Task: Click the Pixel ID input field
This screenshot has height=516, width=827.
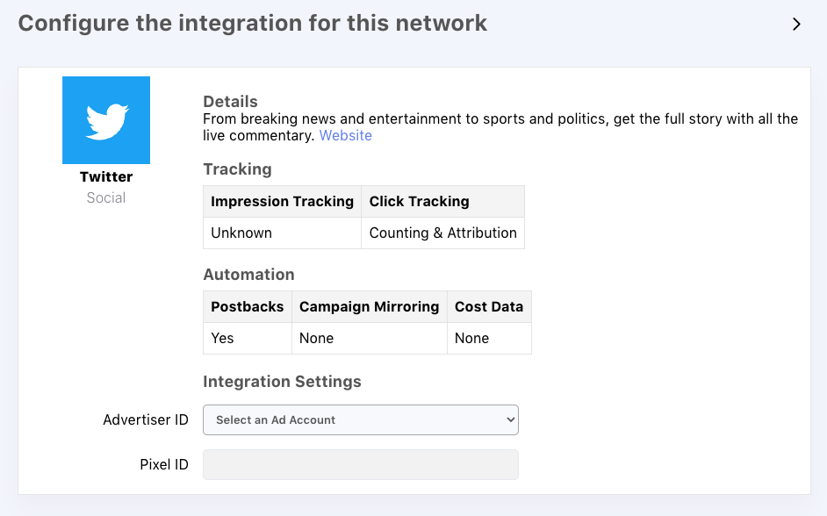Action: tap(361, 465)
